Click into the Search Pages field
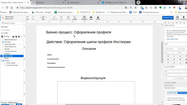The image size is (187, 105). pyautogui.click(x=12, y=23)
